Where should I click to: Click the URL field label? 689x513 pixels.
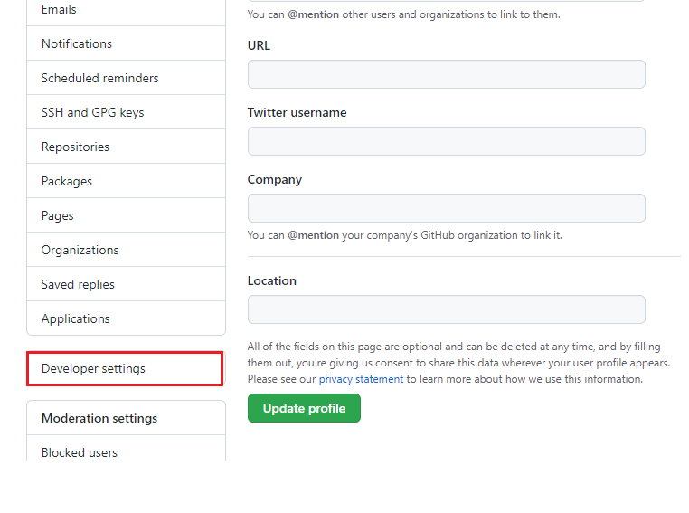pos(259,45)
